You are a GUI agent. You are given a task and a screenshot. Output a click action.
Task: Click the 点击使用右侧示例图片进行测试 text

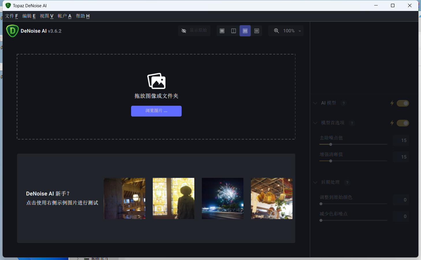62,203
